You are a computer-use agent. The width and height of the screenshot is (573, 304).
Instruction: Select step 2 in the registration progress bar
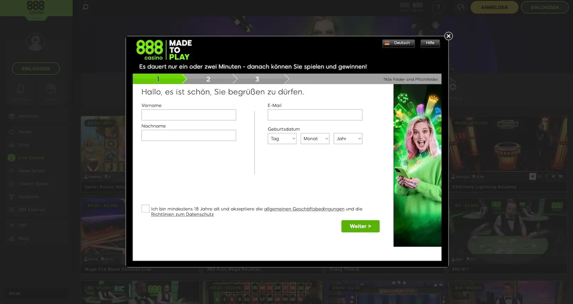(x=208, y=79)
